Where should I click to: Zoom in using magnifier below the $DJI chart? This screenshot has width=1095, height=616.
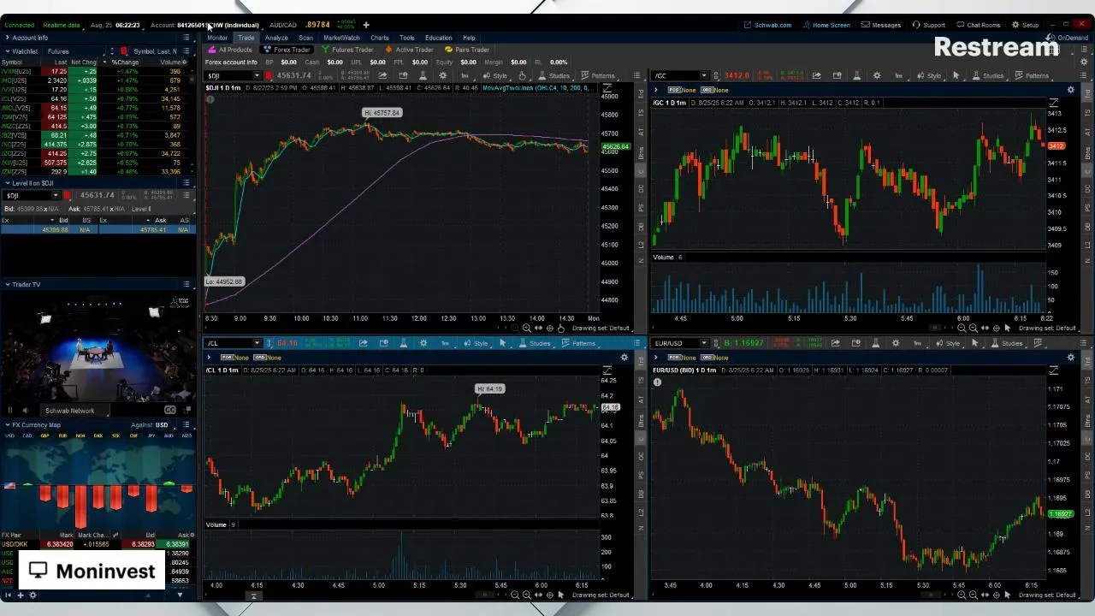[526, 328]
